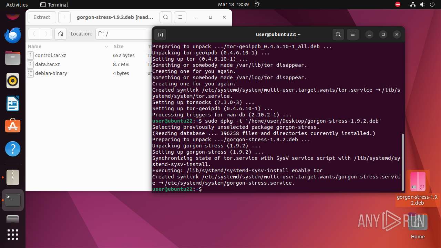
Task: Open the power menu icon
Action: click(x=432, y=4)
